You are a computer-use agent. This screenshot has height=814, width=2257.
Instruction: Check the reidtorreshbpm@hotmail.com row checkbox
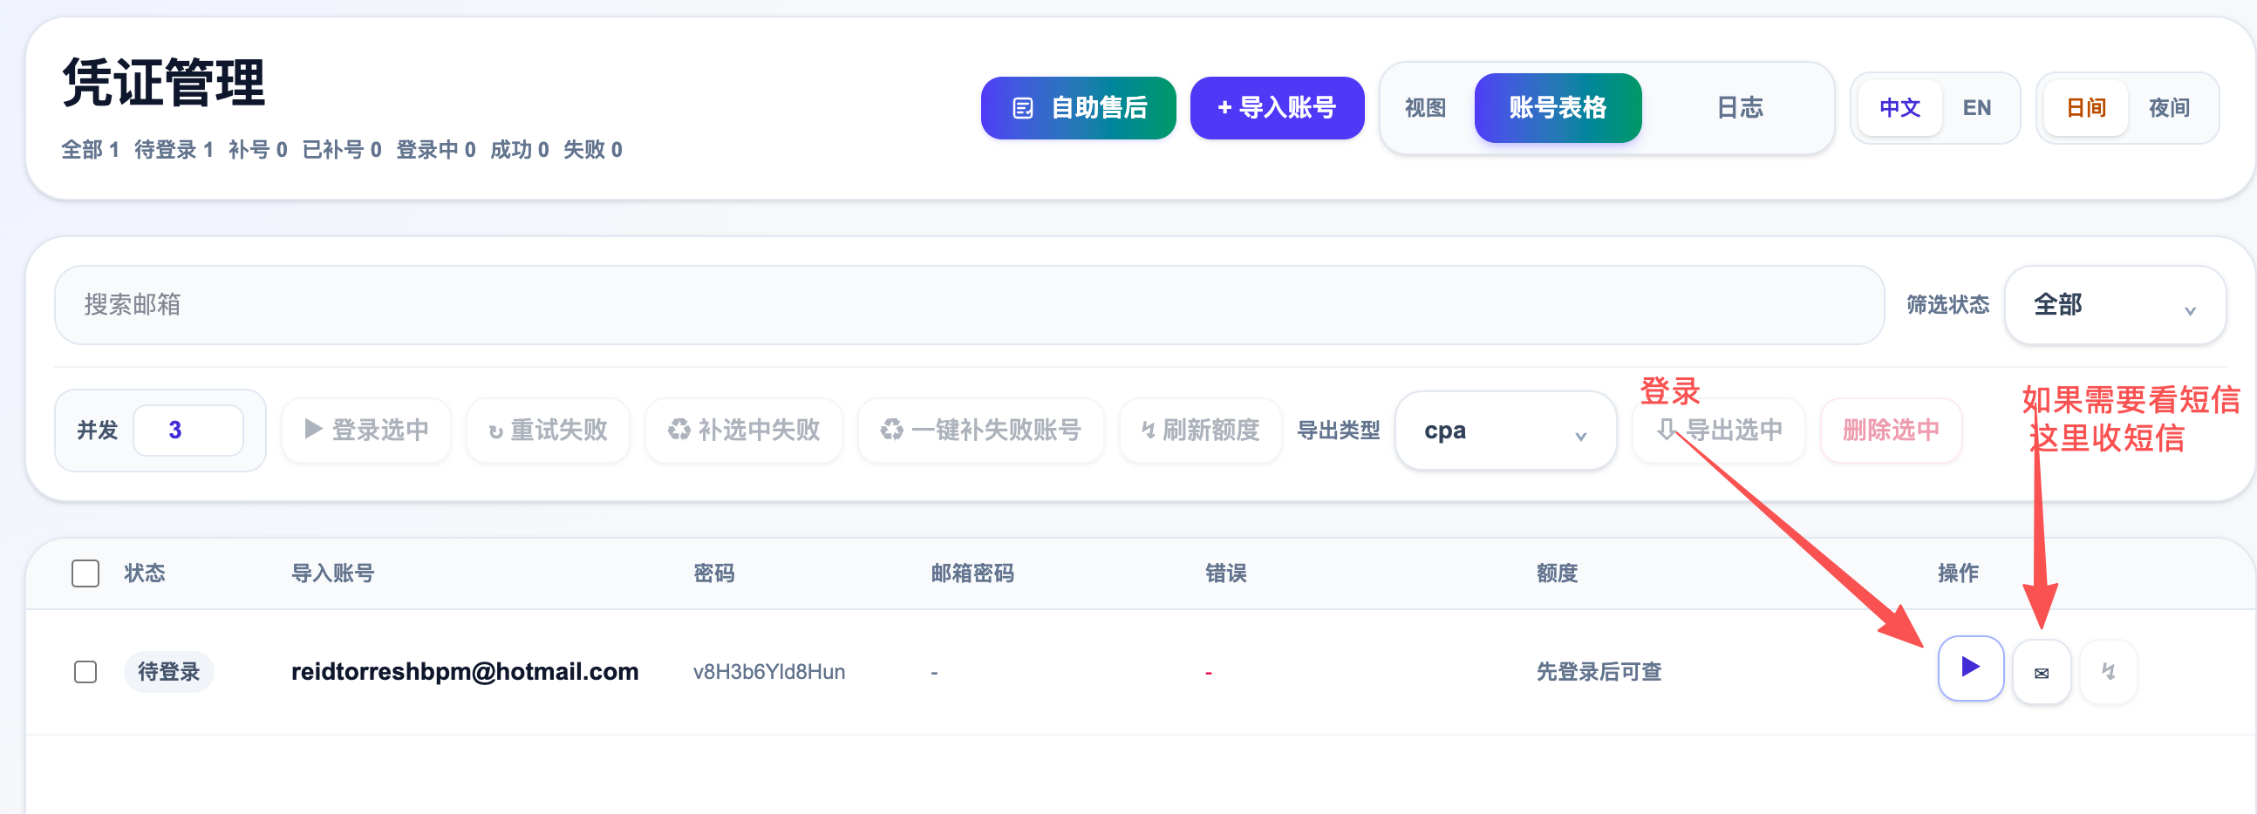point(85,672)
